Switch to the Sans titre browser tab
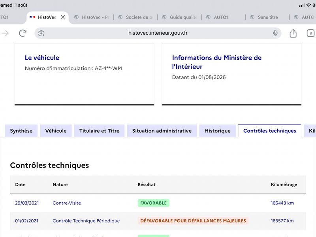 267,17
